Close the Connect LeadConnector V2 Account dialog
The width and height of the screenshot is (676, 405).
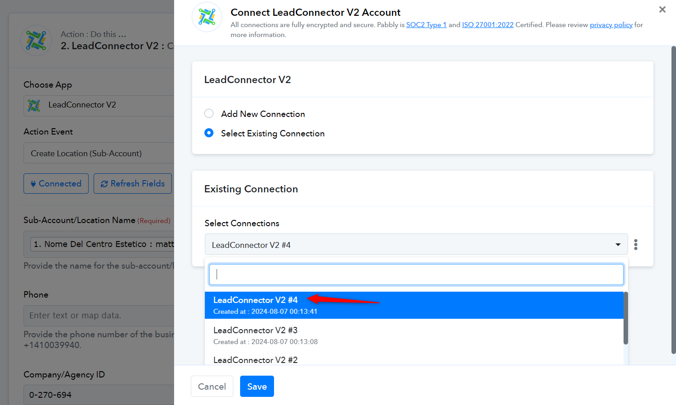662,9
